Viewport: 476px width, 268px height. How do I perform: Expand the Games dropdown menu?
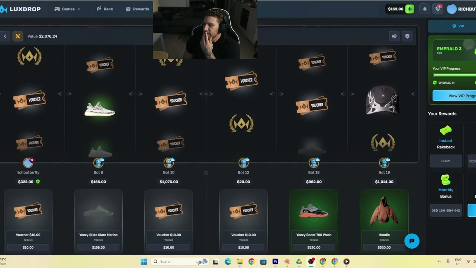[x=67, y=9]
